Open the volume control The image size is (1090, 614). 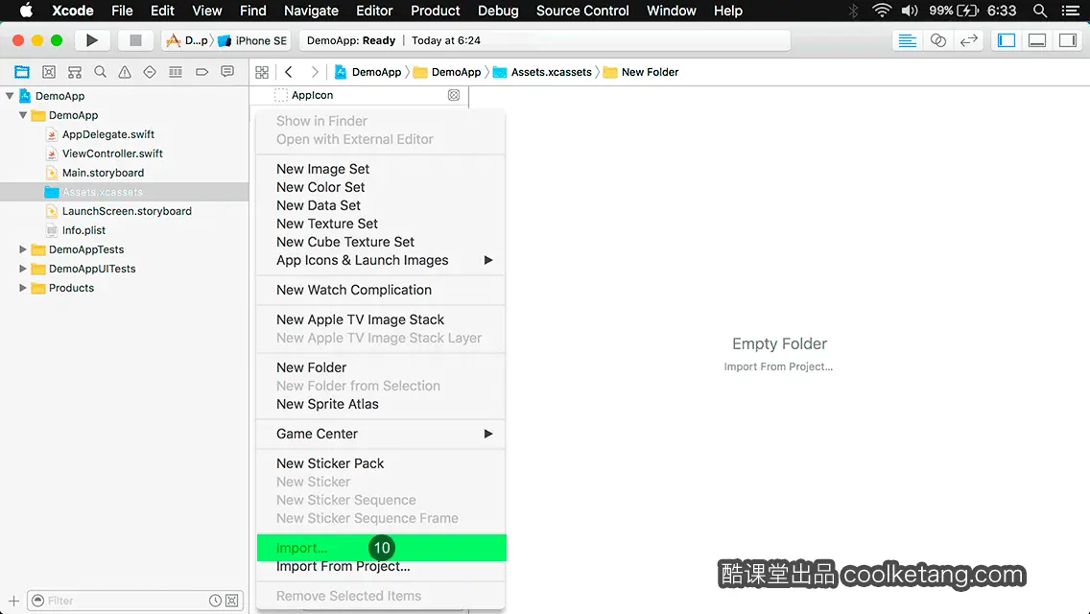coord(910,11)
